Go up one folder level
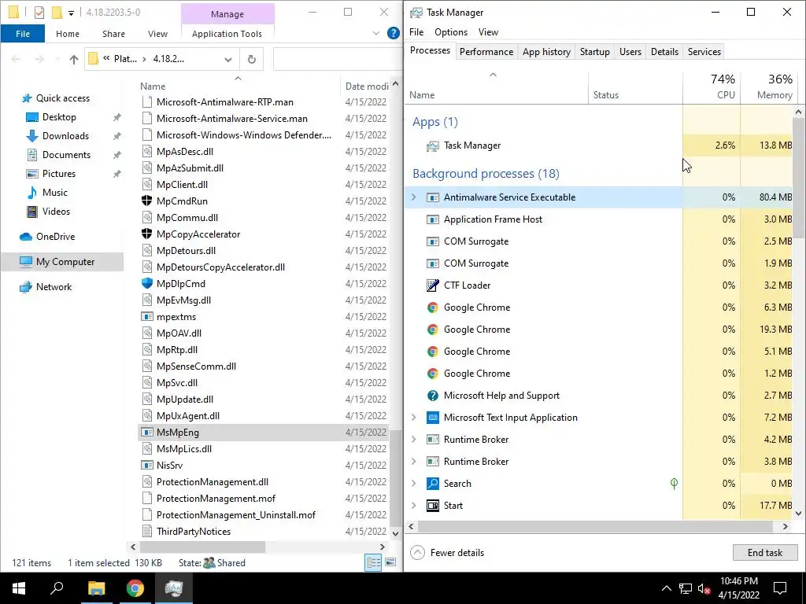Screen dimensions: 806x604 (73, 60)
